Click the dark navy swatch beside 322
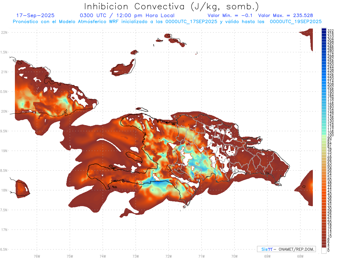This screenshot has width=337, height=260. 324,30
